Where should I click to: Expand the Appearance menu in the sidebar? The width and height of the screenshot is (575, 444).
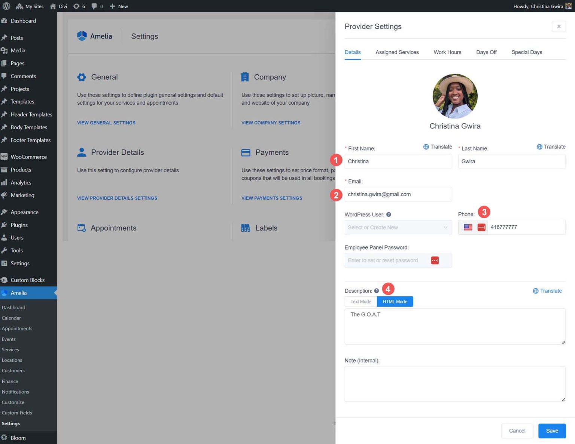pos(24,212)
